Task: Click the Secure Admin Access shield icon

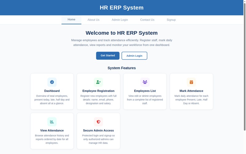Action: point(98,122)
